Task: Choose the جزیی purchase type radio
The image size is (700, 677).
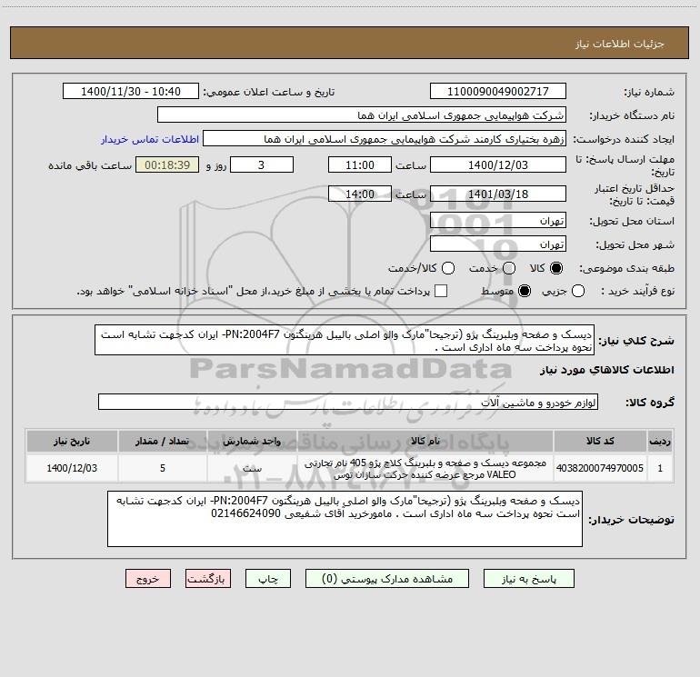Action: click(578, 291)
